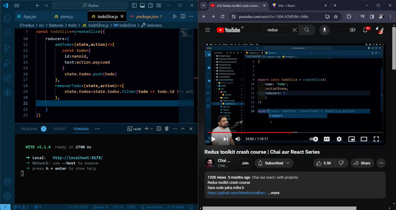
Task: Open Chrome side panel icon
Action: point(372,16)
